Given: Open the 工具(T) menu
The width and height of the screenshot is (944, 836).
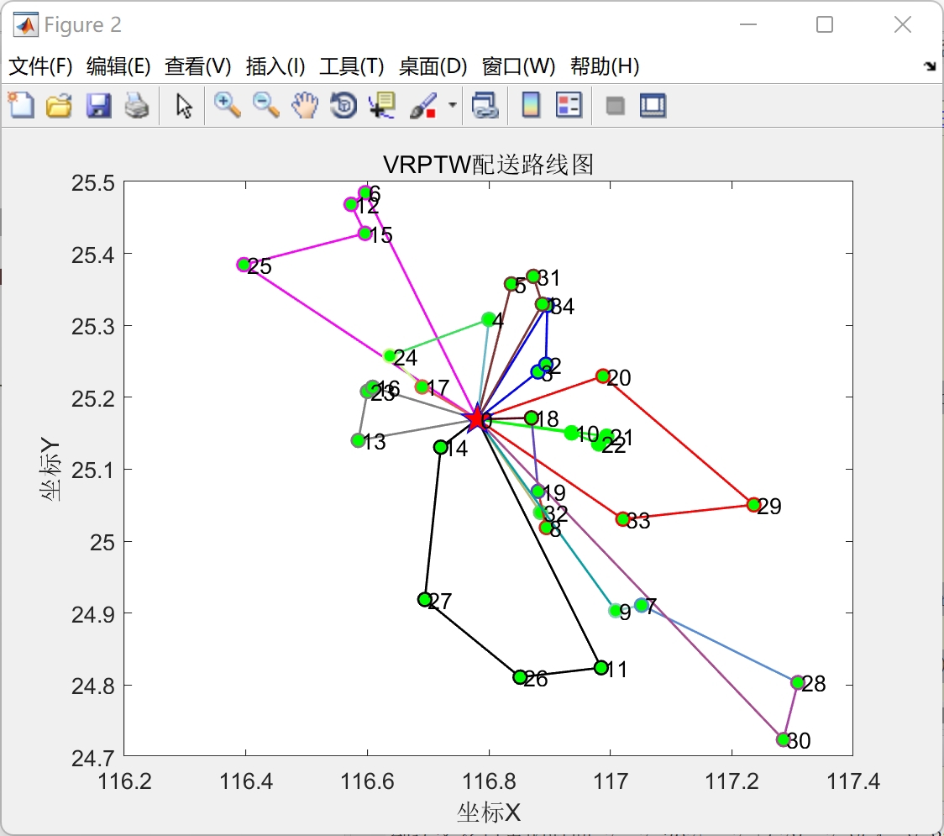Looking at the screenshot, I should pyautogui.click(x=352, y=66).
